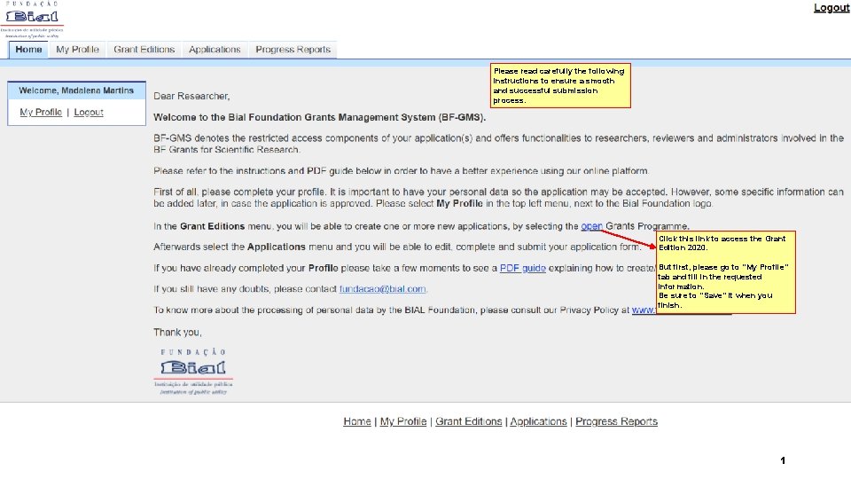Click Logout in the welcome box

tap(89, 112)
